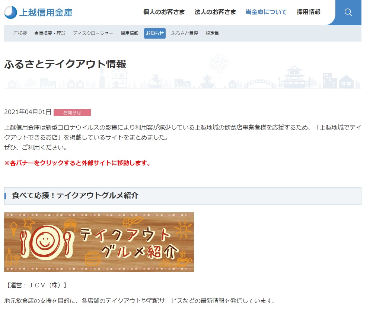Screen dimensions: 370x310
Task: Click the 上越信用金庫 site name text
Action: point(46,13)
